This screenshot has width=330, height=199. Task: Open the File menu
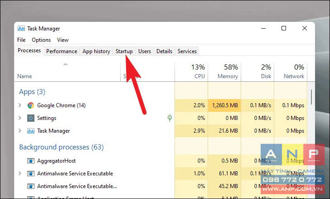click(21, 40)
